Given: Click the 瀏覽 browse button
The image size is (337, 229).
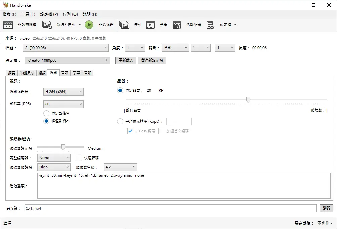Looking at the screenshot, I should pos(326,208).
